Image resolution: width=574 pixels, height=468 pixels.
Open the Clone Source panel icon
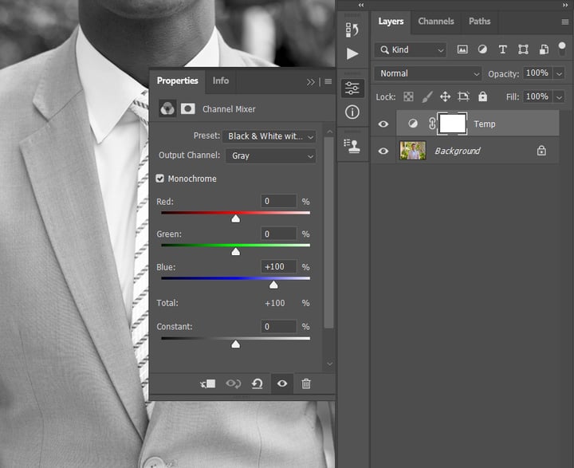[352, 146]
